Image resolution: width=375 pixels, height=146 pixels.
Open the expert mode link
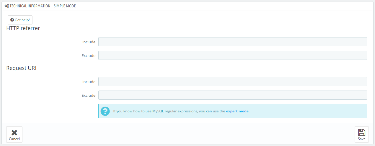click(238, 111)
